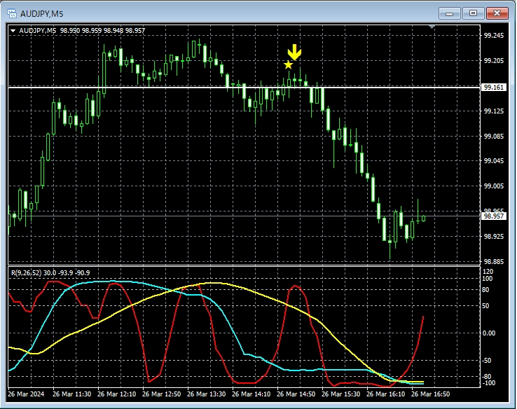Click the current price tag 98.957
The image size is (517, 409).
(492, 216)
